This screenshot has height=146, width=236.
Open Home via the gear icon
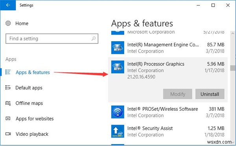[x=8, y=23]
